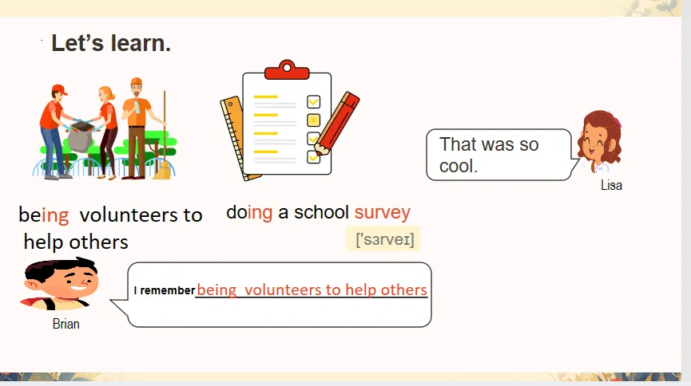691x386 pixels.
Task: Click the caption 'being volunteers to help others'
Action: [x=110, y=228]
